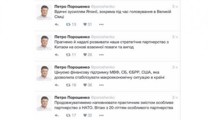Open the @poroshenko handle on the НАТО tweet
The image size is (208, 121).
[103, 97]
